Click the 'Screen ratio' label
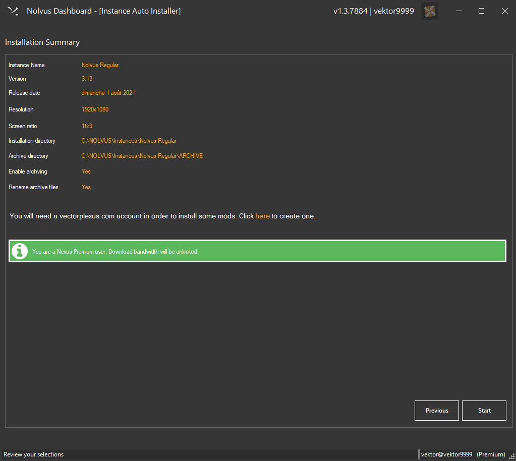This screenshot has height=461, width=516. [23, 126]
